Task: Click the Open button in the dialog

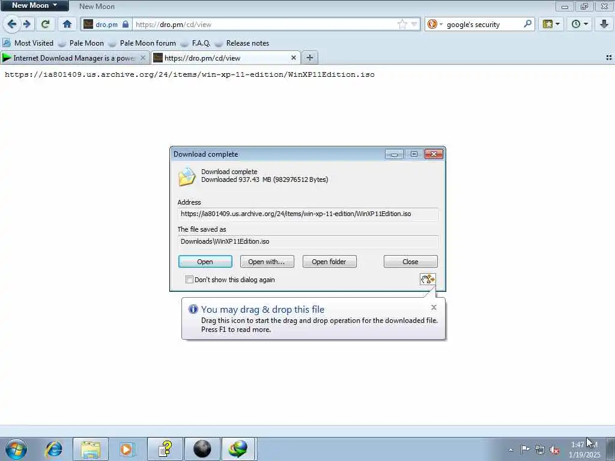Action: pos(205,262)
